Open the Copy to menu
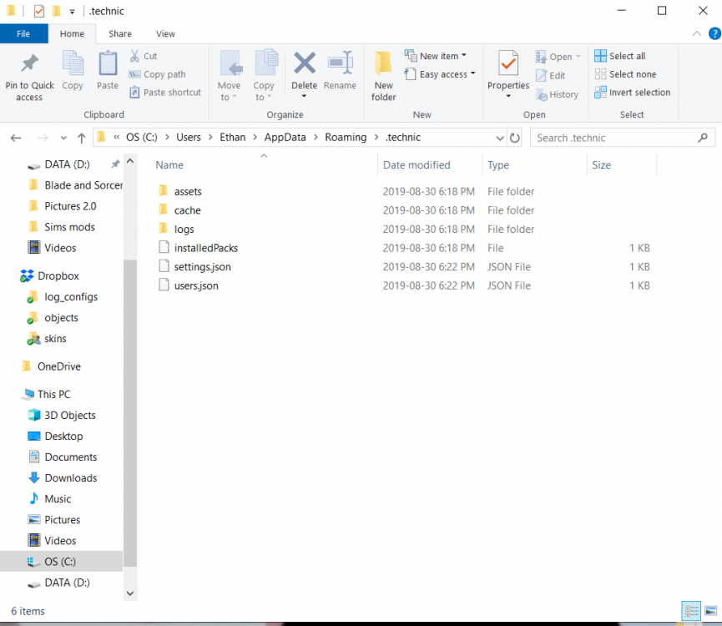The height and width of the screenshot is (626, 722). [x=265, y=76]
